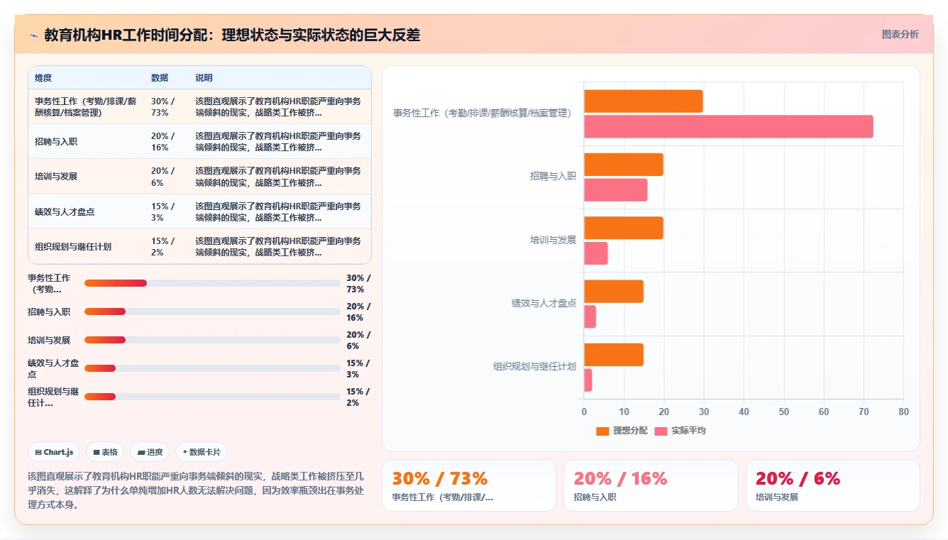Toggle the 理想分配 legend item
This screenshot has height=540, width=948.
(622, 431)
